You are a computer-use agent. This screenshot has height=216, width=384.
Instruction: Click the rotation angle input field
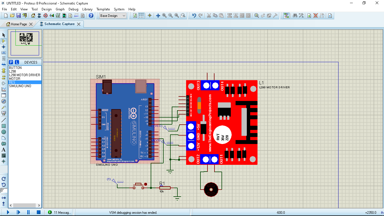click(4, 190)
